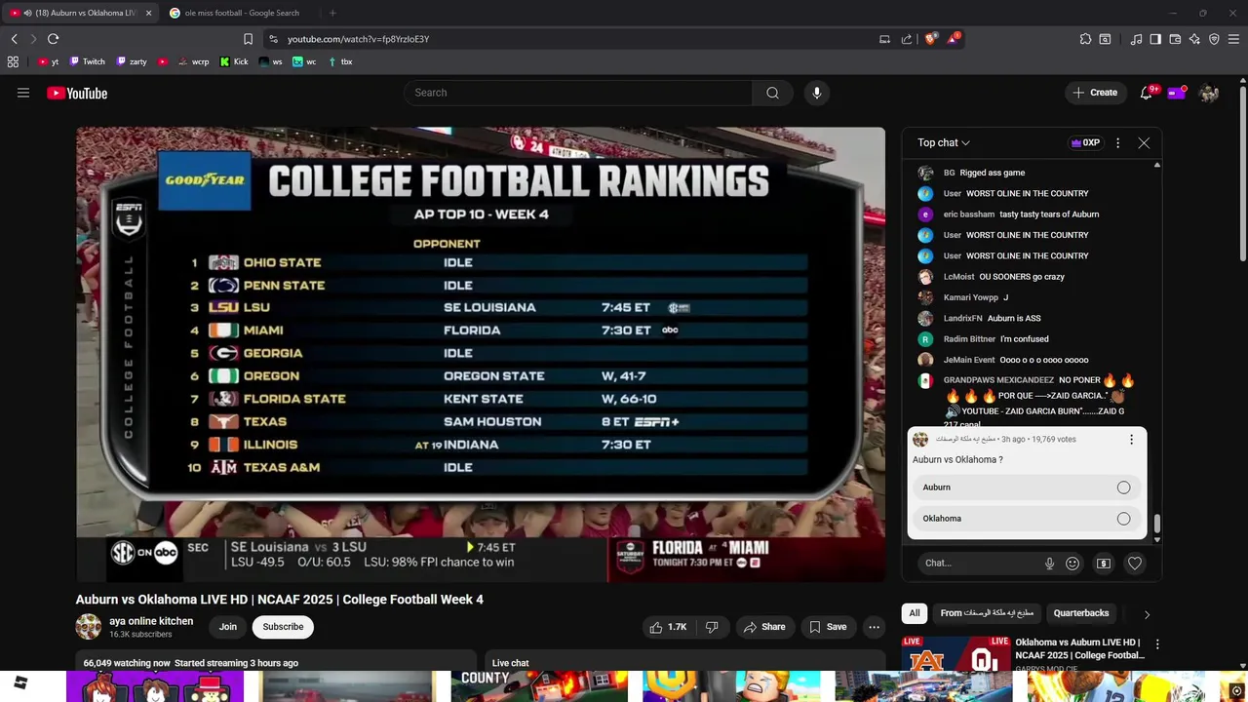Click the 0XP channel points badge
This screenshot has width=1248, height=702.
[x=1085, y=142]
